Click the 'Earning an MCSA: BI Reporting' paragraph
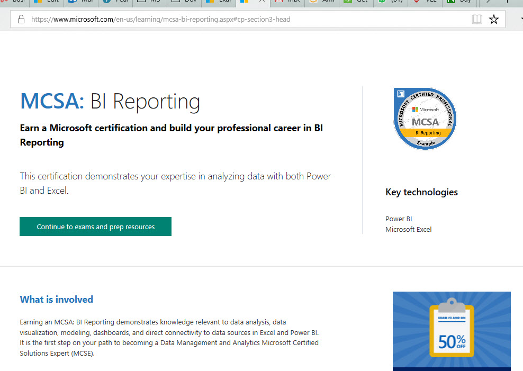The image size is (523, 371). (x=169, y=338)
